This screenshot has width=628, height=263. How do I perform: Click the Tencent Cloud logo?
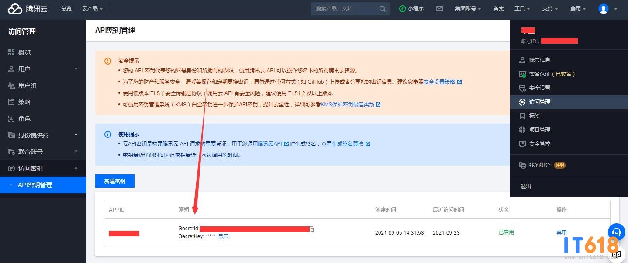(x=28, y=9)
